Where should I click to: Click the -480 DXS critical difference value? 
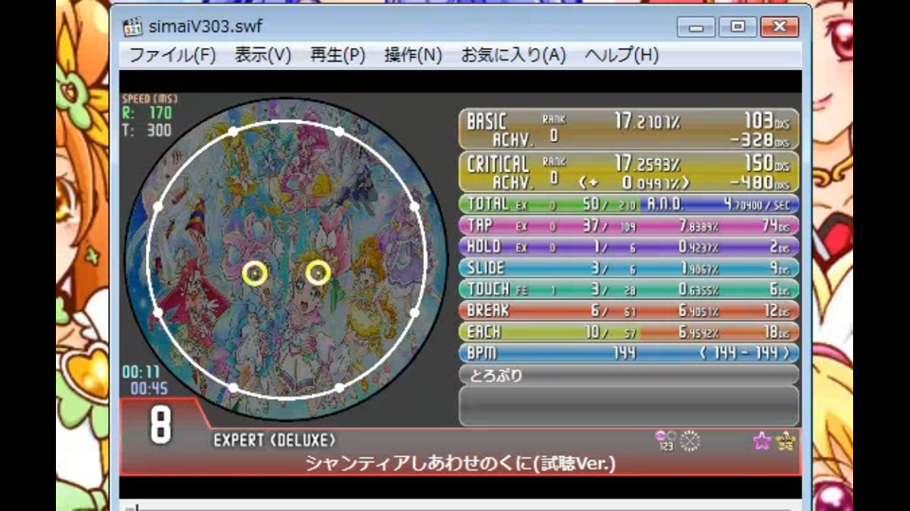click(x=759, y=183)
